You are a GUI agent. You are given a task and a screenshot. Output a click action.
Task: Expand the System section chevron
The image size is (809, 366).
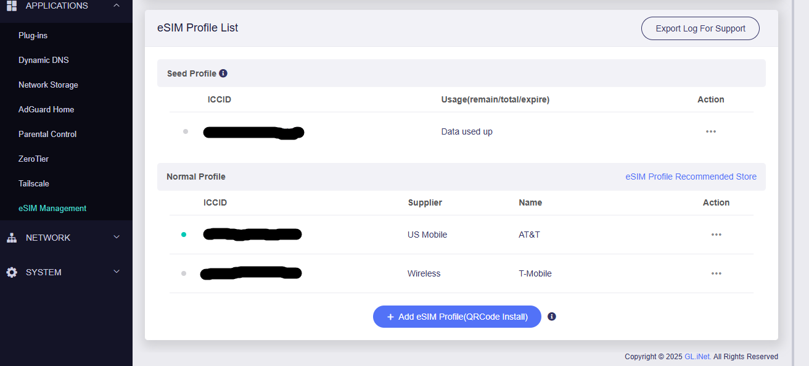pyautogui.click(x=117, y=272)
